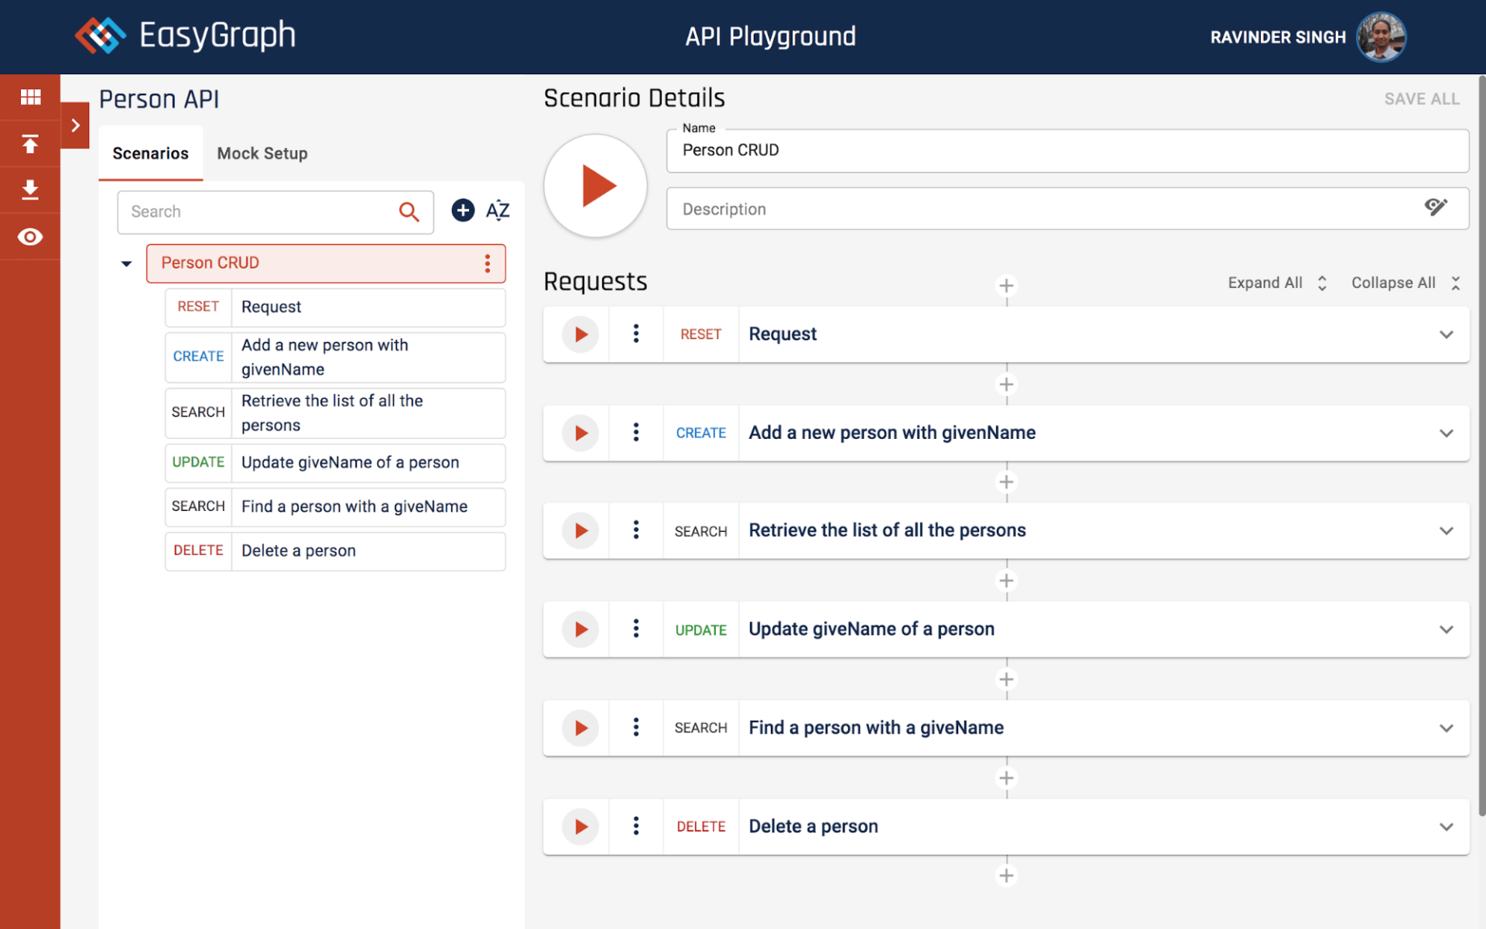
Task: Click the add scenario plus icon
Action: click(463, 211)
